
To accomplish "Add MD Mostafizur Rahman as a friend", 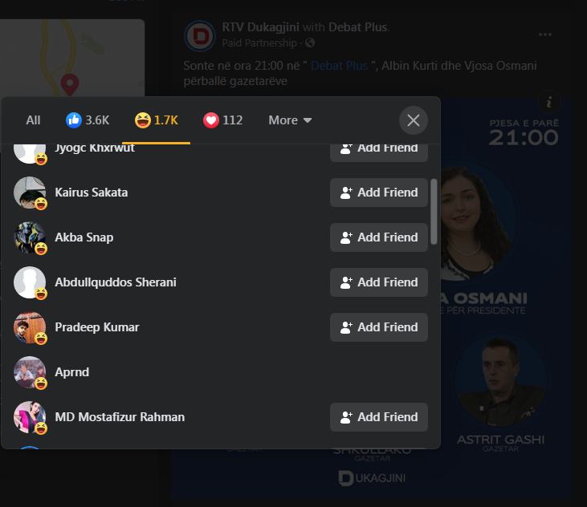I will 378,417.
